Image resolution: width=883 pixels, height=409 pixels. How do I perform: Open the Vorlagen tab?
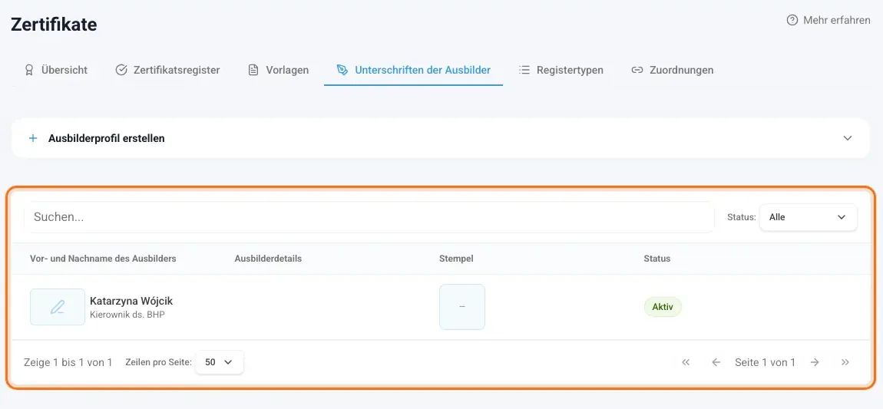(278, 71)
